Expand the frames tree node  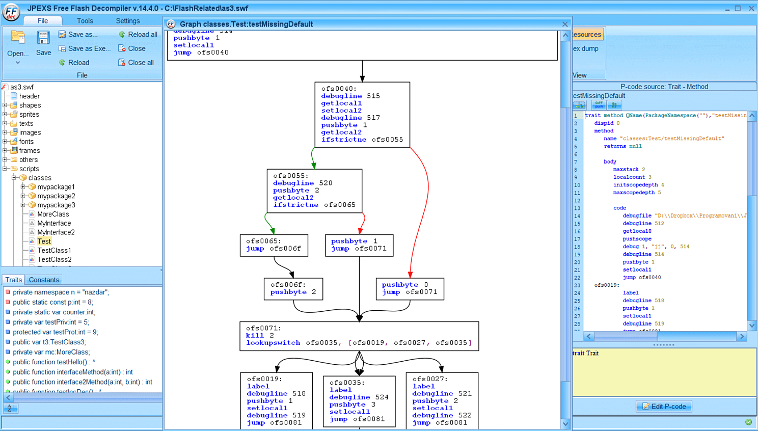(5, 151)
